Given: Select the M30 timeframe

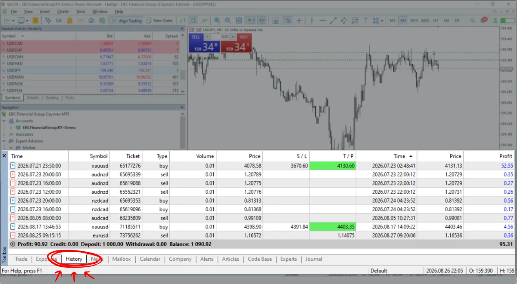Looking at the screenshot, I should pyautogui.click(x=425, y=20).
